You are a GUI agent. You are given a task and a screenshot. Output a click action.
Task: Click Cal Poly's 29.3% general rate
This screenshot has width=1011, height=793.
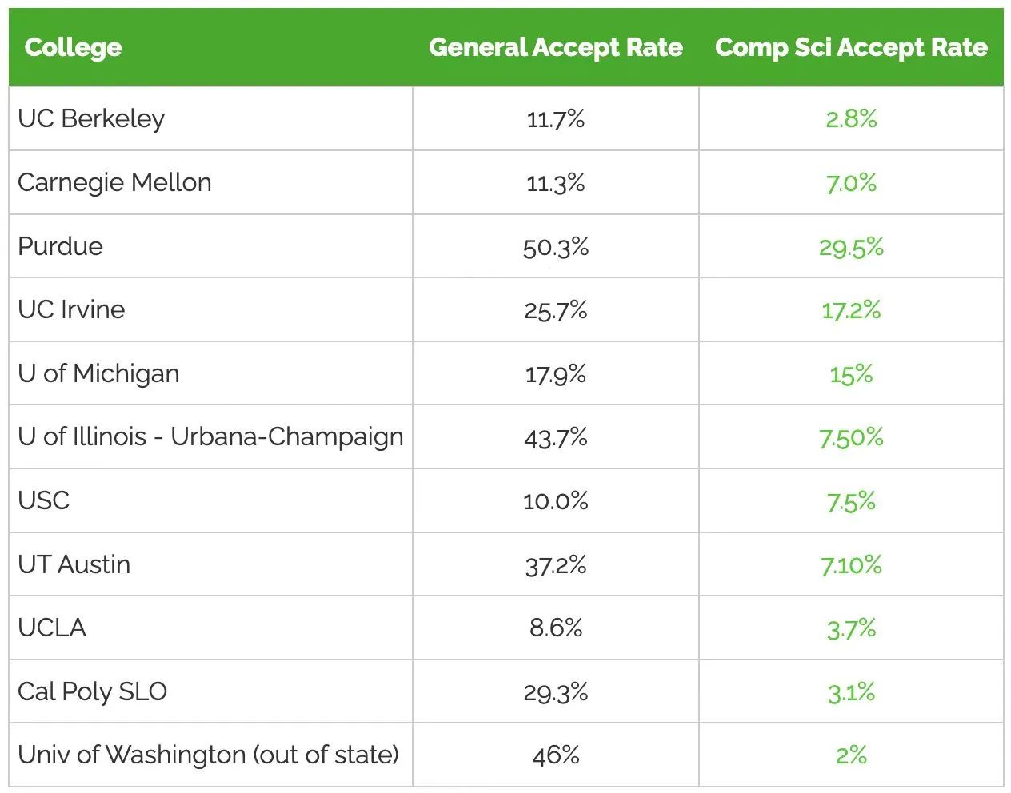click(x=556, y=691)
